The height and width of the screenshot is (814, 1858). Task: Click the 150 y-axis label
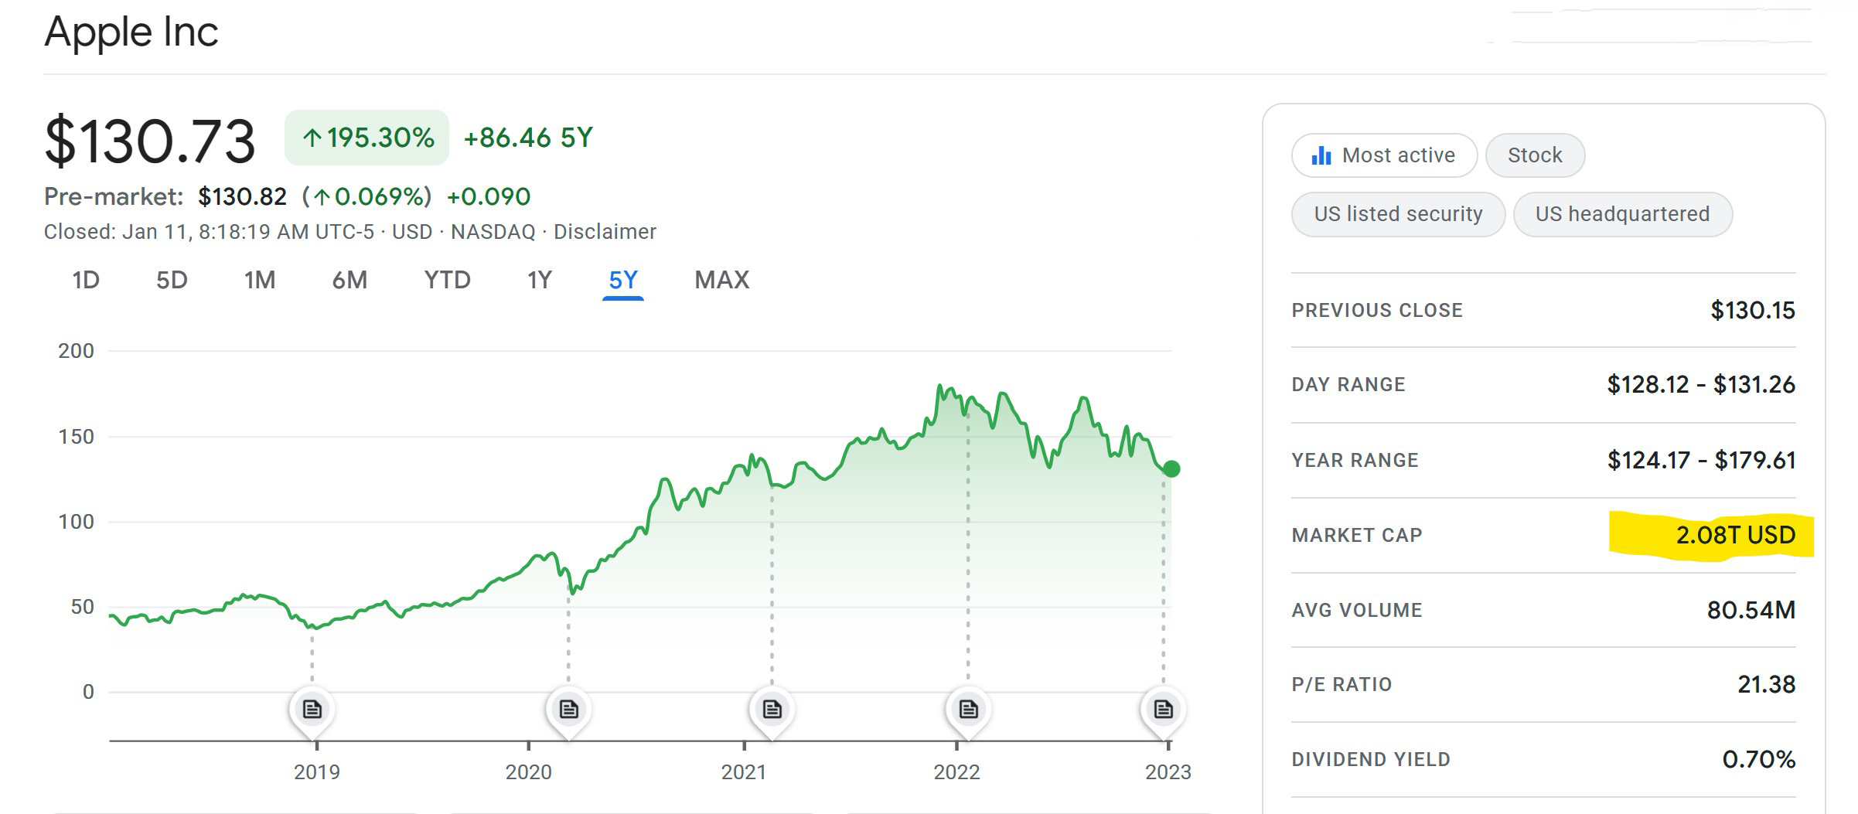(76, 437)
